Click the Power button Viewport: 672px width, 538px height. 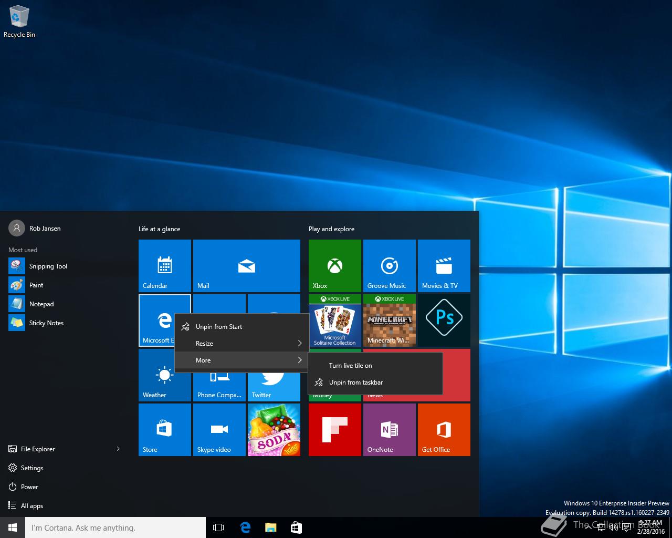(x=29, y=487)
